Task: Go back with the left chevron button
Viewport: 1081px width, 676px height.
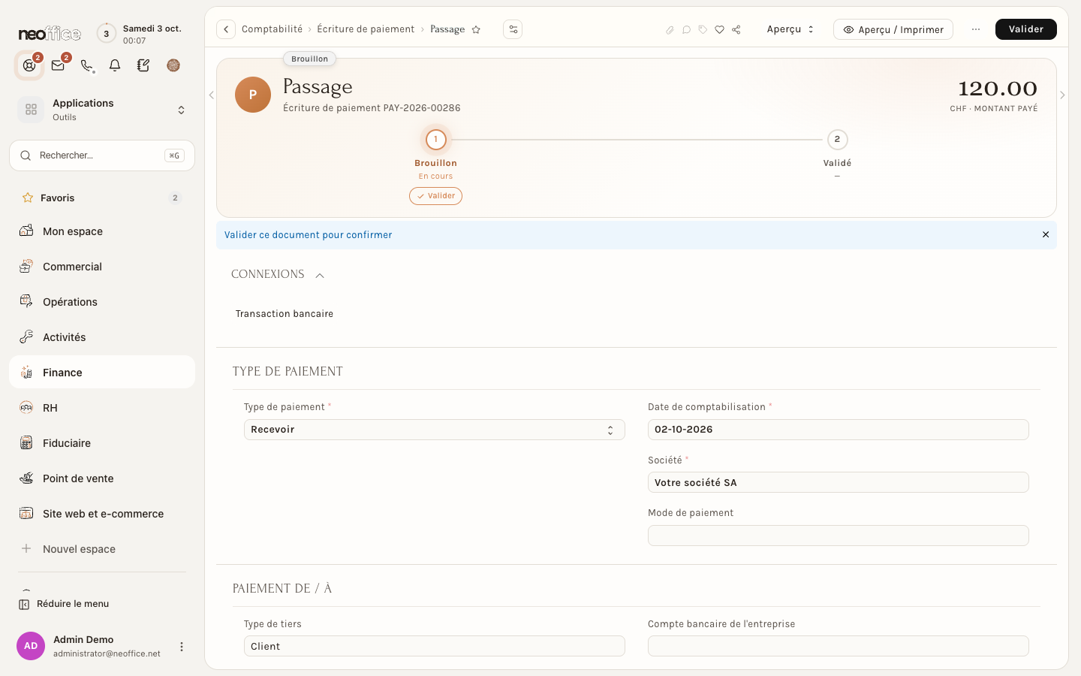Action: [226, 29]
